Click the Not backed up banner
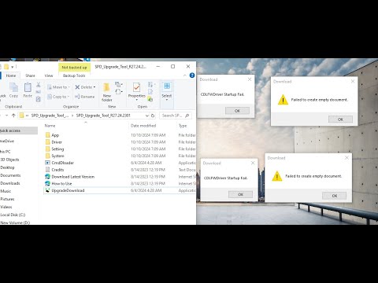The height and width of the screenshot is (283, 378). click(x=74, y=68)
